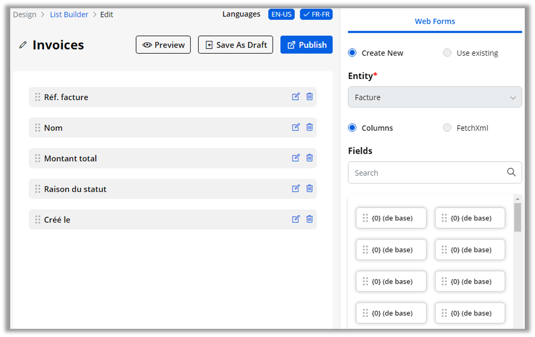The width and height of the screenshot is (535, 337).
Task: Choose the Use existing option
Action: click(447, 53)
